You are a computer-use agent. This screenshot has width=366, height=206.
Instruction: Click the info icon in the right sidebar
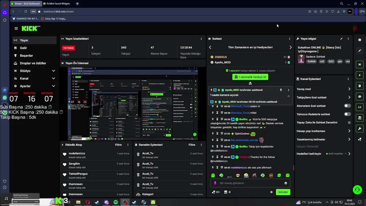coord(360,40)
